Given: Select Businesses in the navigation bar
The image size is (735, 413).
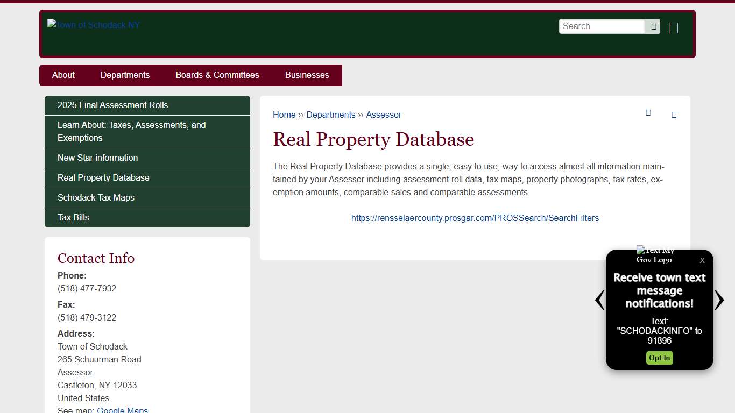Looking at the screenshot, I should pyautogui.click(x=307, y=75).
